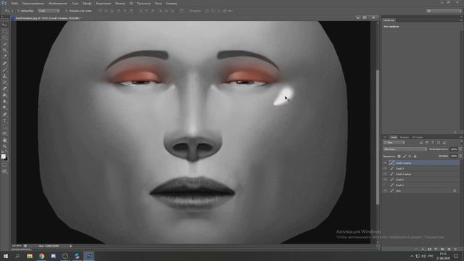Open the fill slider arrow

[460, 156]
